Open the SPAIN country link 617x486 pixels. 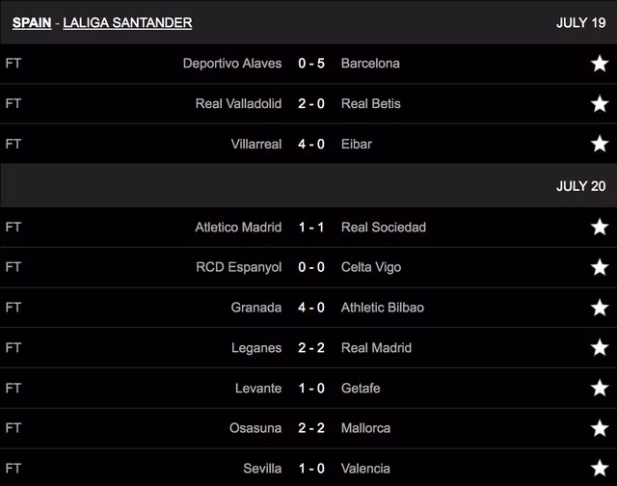tap(32, 22)
